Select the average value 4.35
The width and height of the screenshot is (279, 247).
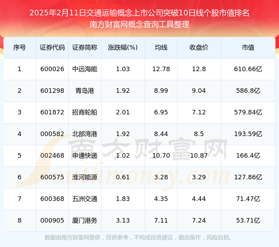[x=161, y=199]
